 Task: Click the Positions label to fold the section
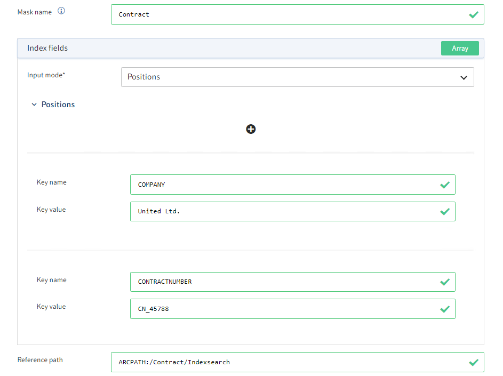(x=57, y=104)
